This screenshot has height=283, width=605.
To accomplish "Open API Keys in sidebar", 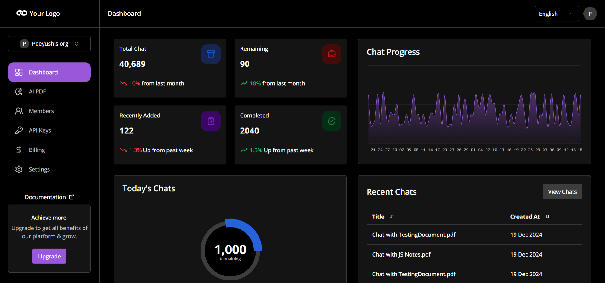I will tap(40, 130).
